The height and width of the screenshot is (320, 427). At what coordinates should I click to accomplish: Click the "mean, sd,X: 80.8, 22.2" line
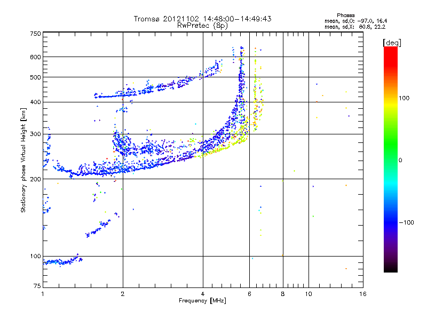[x=355, y=27]
